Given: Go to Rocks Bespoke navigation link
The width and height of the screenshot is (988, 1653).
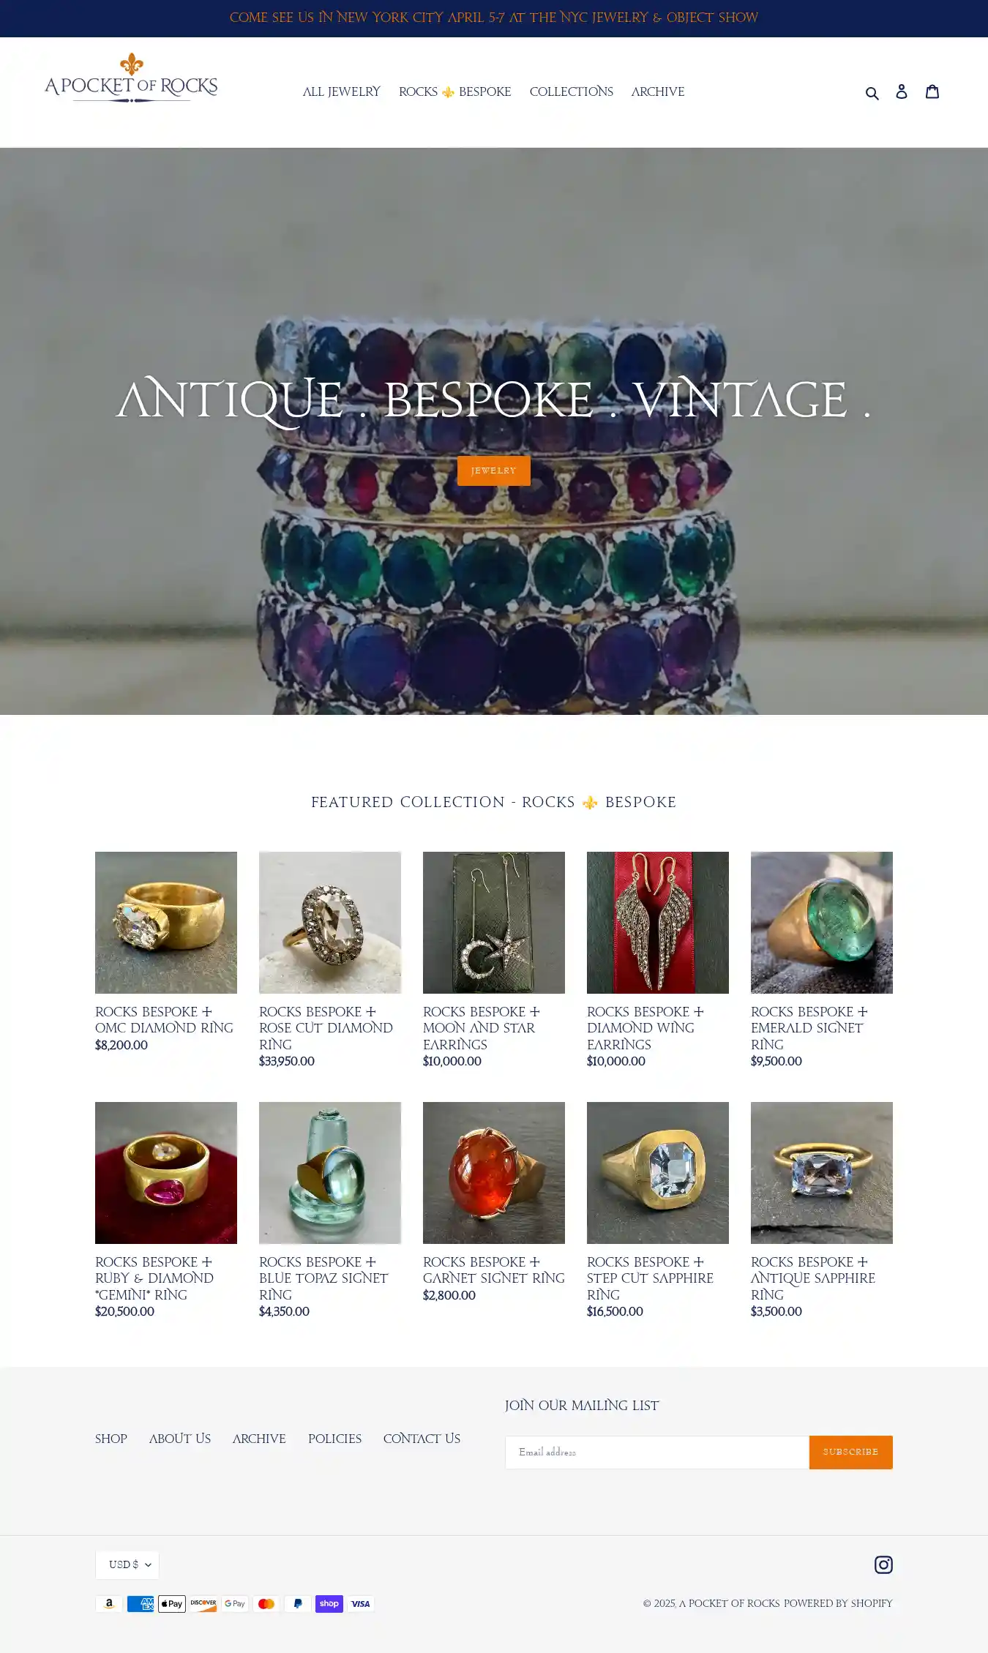Looking at the screenshot, I should pyautogui.click(x=455, y=91).
